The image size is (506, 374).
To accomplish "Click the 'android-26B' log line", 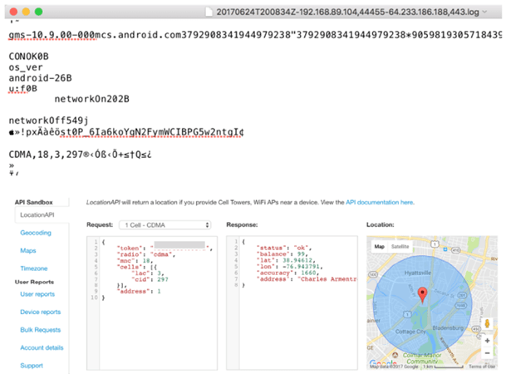I will (41, 78).
